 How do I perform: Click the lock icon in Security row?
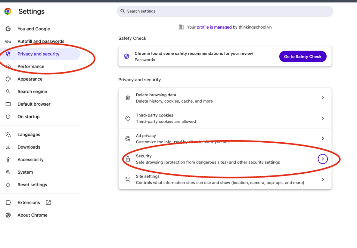pyautogui.click(x=128, y=159)
